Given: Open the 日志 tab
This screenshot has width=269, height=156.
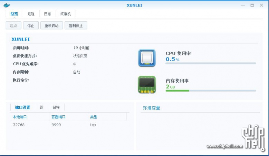Looking at the screenshot, I should (x=48, y=14).
